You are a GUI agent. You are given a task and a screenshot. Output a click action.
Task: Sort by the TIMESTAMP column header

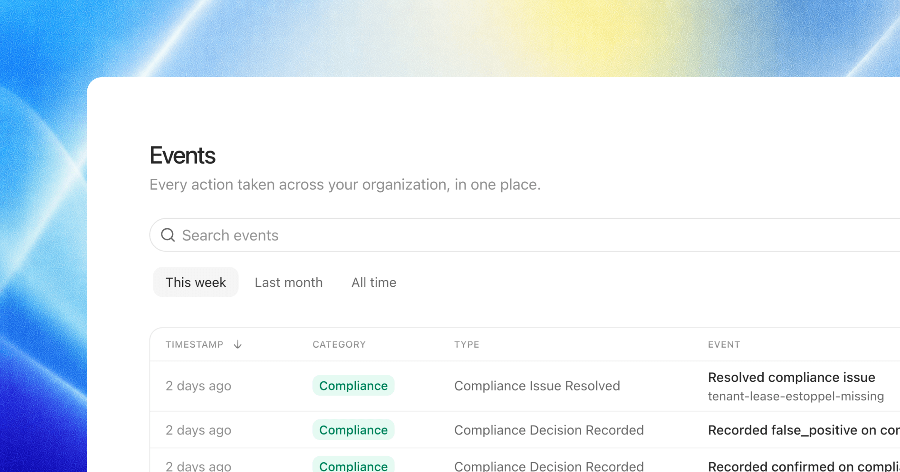pyautogui.click(x=195, y=344)
